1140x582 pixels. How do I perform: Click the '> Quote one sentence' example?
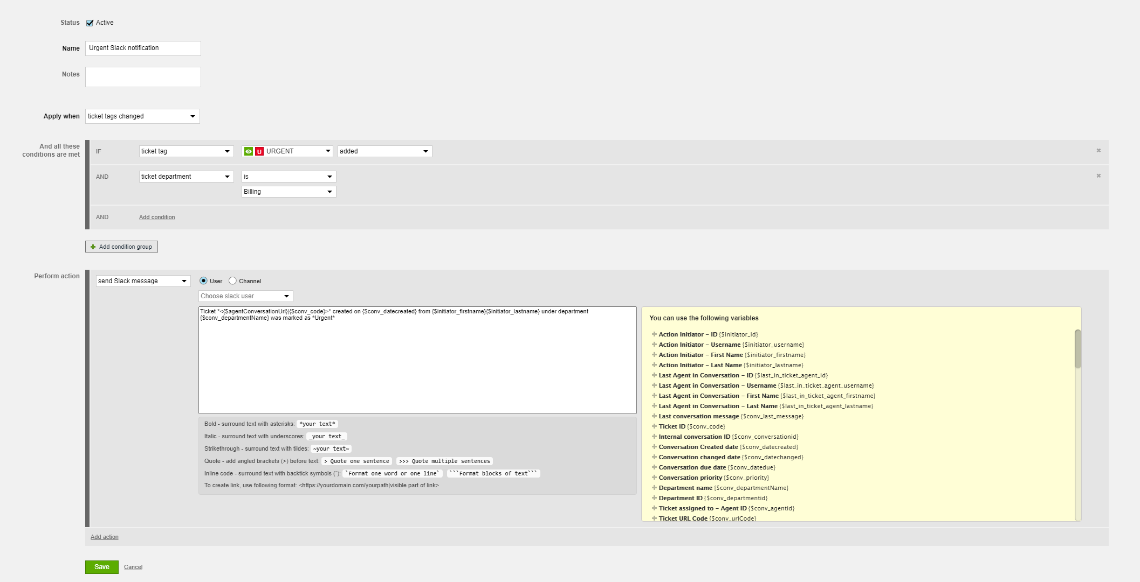356,461
